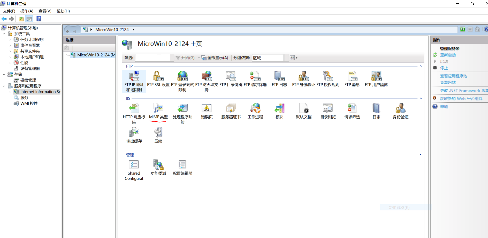Image resolution: width=488 pixels, height=238 pixels.
Task: Open FTP 防火墙支持 feature
Action: pos(207,81)
